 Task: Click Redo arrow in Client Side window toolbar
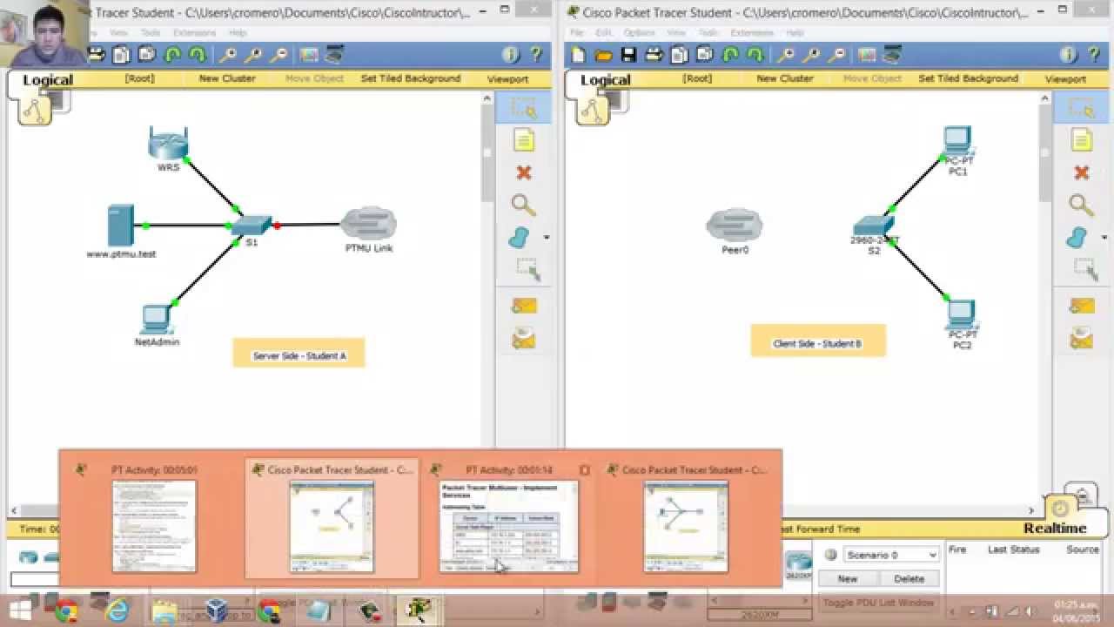point(755,55)
